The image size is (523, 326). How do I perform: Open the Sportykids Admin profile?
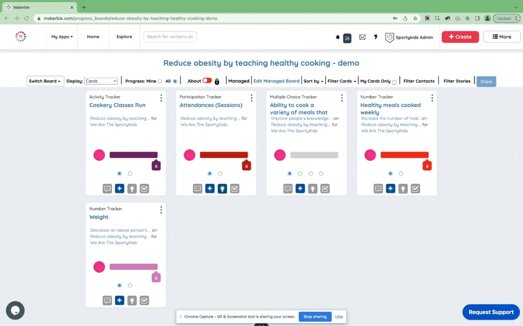tap(410, 37)
